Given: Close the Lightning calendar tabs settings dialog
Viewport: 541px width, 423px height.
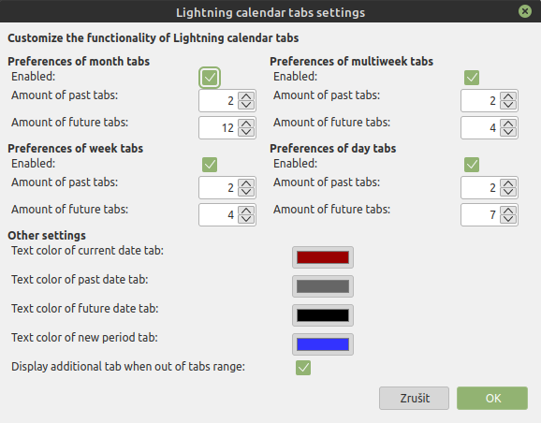Looking at the screenshot, I should pyautogui.click(x=525, y=11).
